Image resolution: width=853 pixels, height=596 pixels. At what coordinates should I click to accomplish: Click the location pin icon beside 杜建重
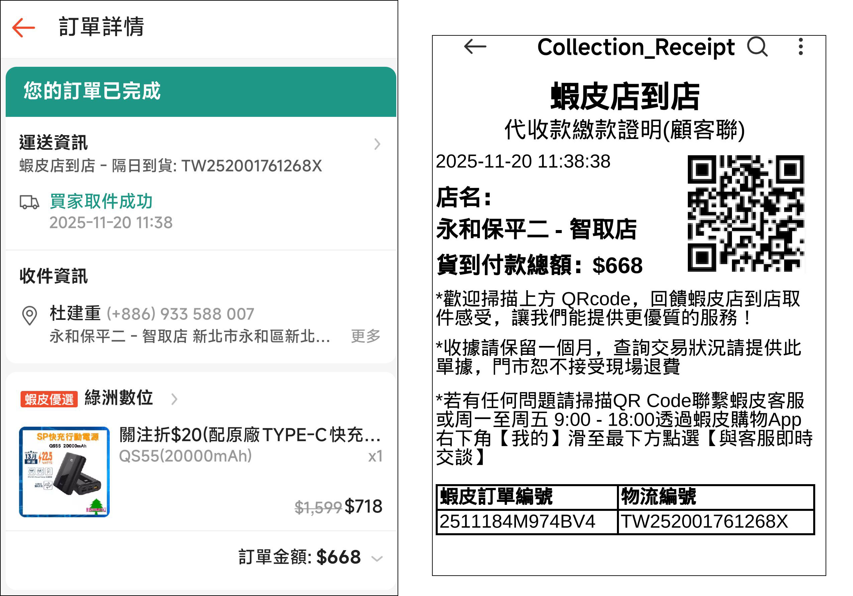click(29, 316)
